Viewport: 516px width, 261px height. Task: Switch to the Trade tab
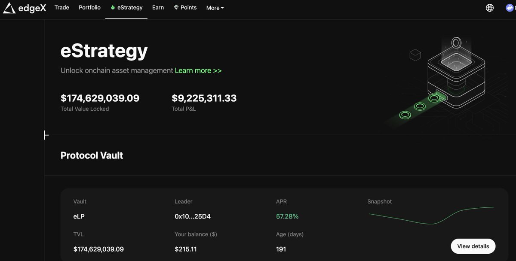(61, 7)
